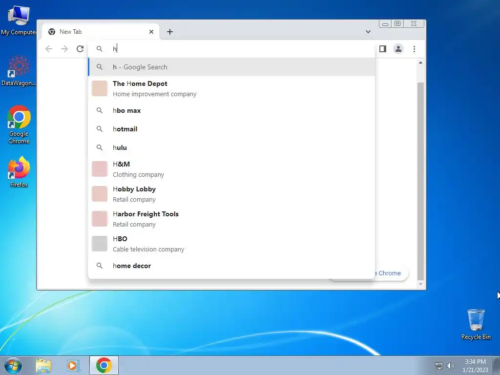
Task: Select the New Tab tab
Action: [x=100, y=32]
